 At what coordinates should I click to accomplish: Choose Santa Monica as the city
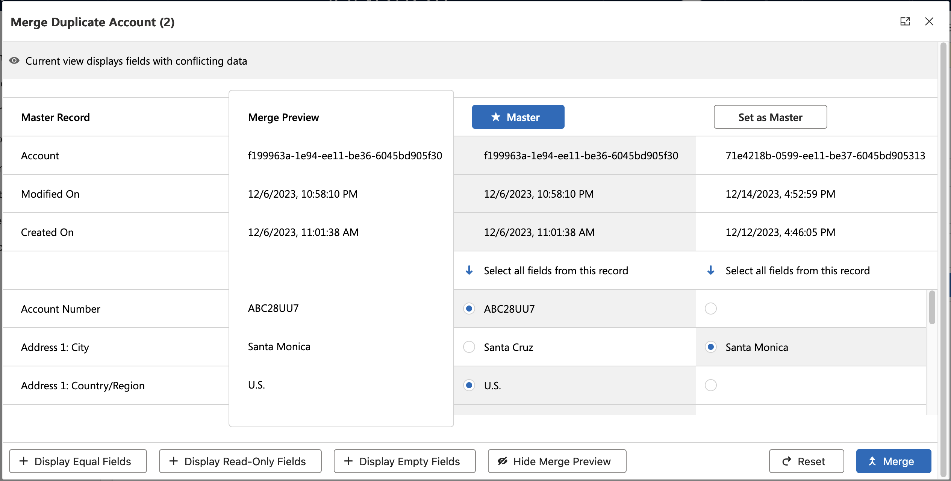711,347
